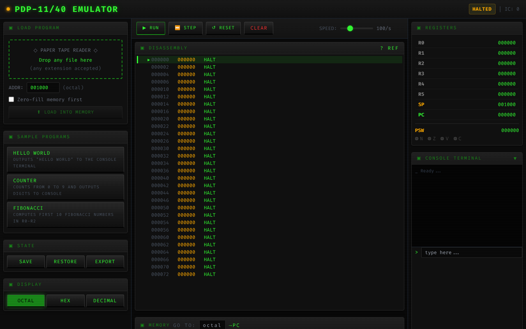Click the R3 register value
The image size is (526, 329).
pos(507,74)
